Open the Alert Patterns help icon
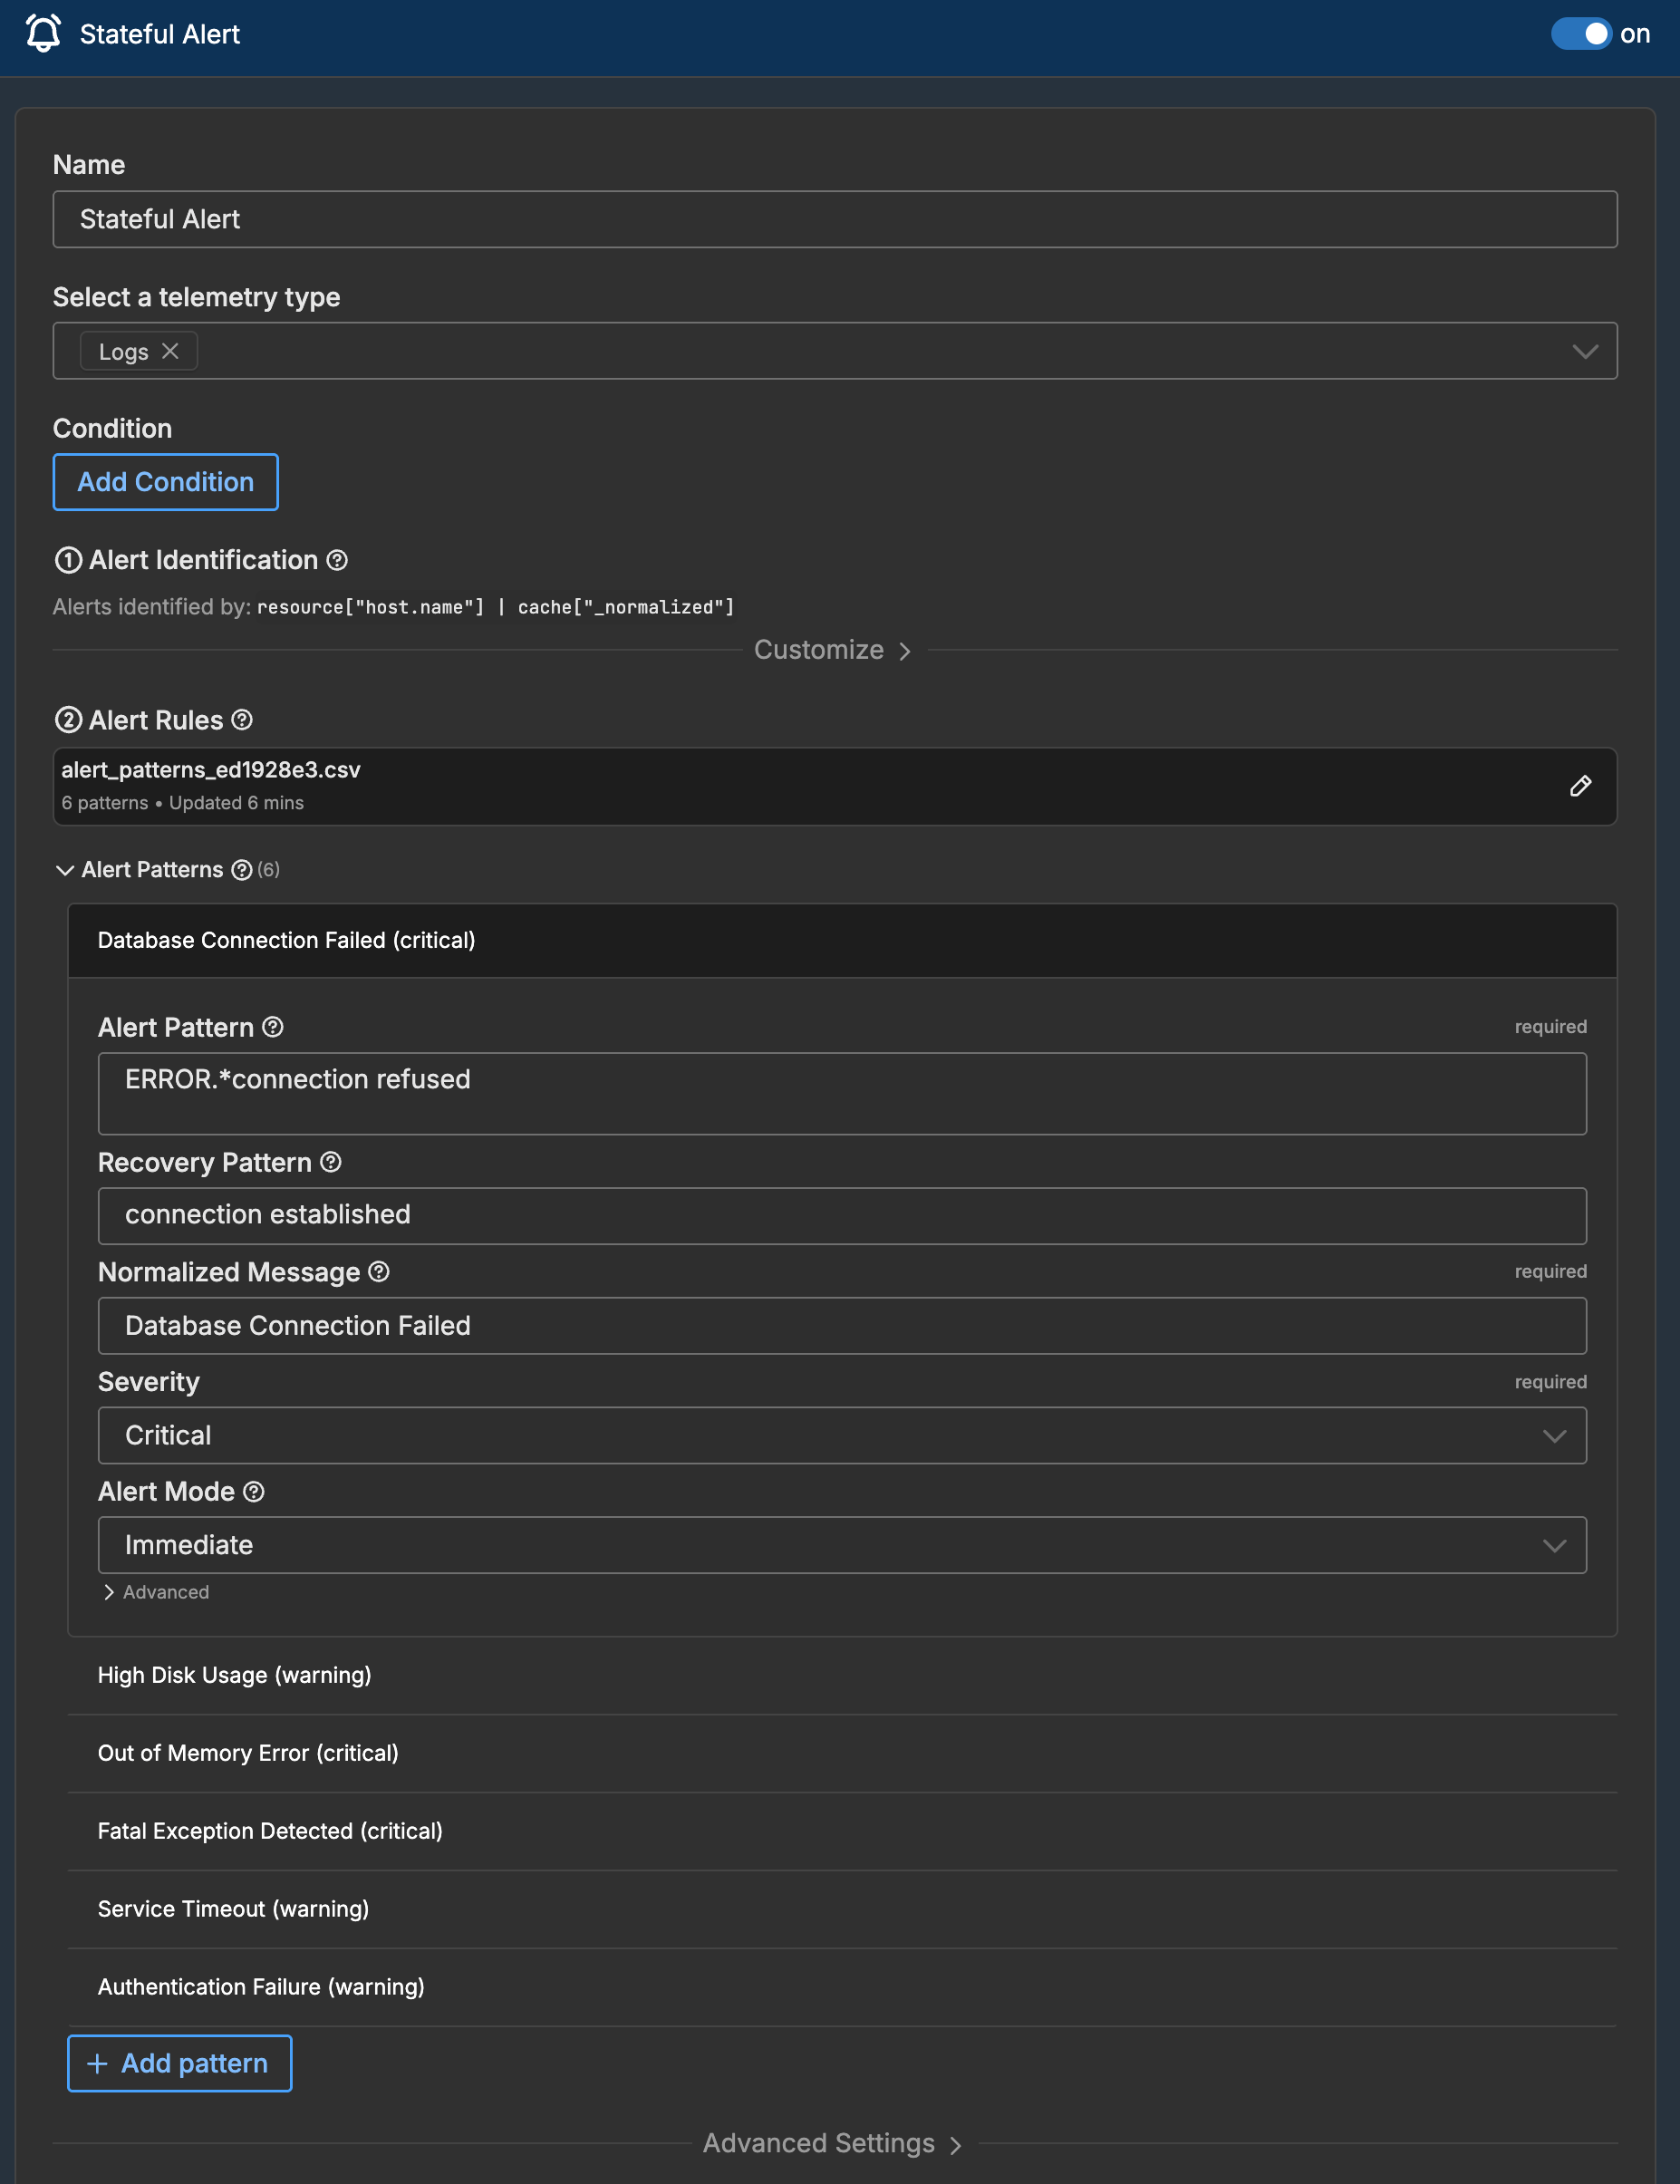The image size is (1680, 2184). [x=241, y=871]
